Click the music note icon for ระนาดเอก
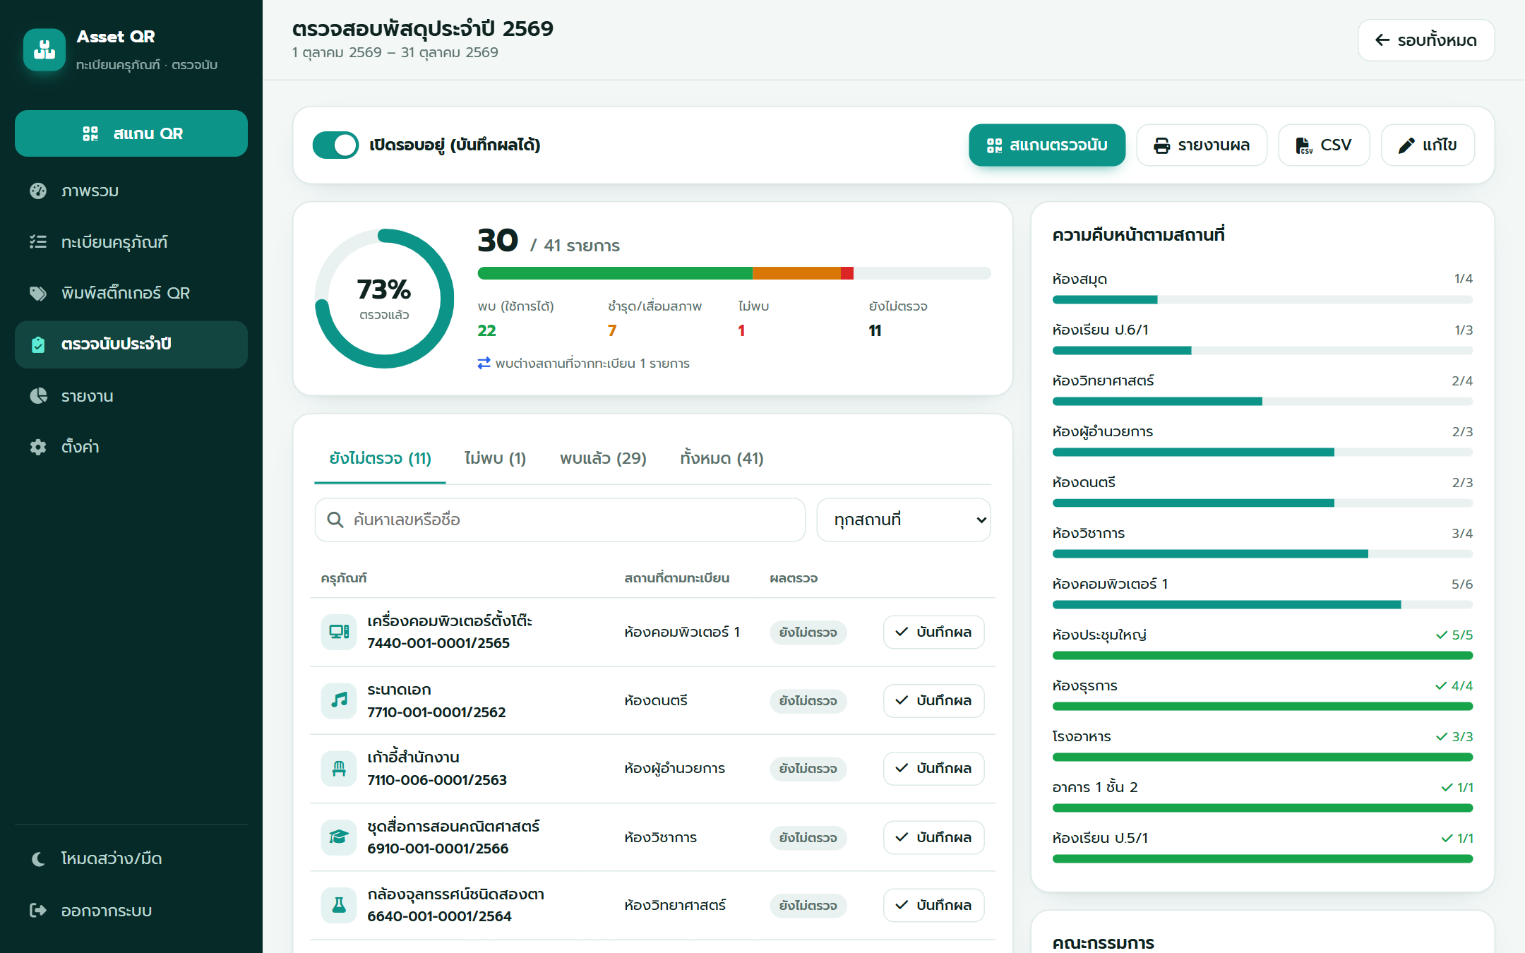 (x=339, y=700)
